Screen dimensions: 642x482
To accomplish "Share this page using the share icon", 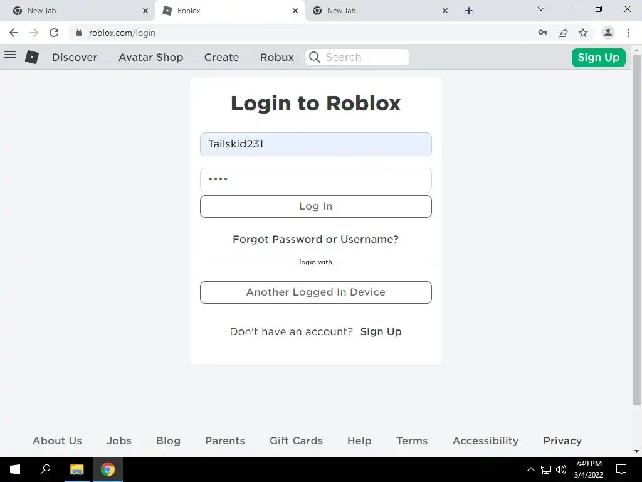I will pos(563,33).
